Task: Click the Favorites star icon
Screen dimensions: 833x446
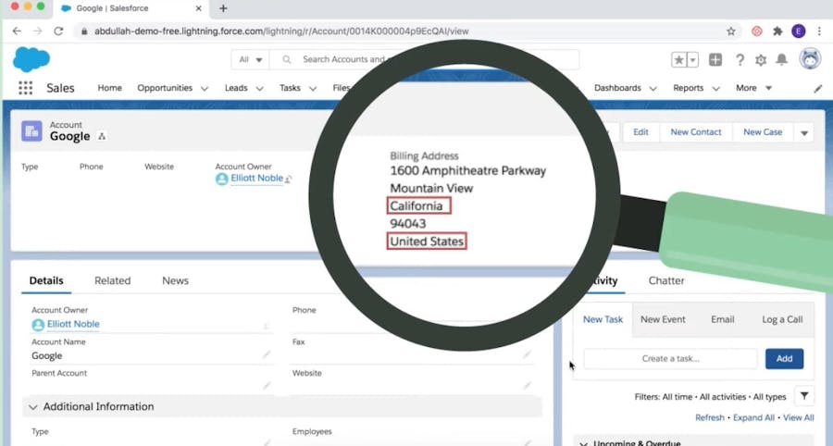Action: click(x=678, y=59)
